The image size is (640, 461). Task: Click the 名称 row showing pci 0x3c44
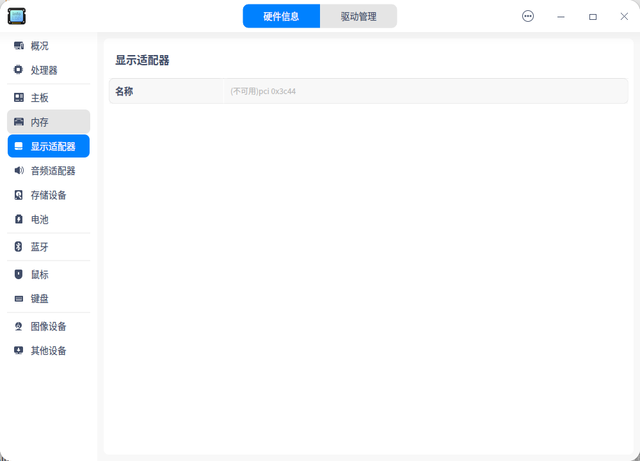point(369,91)
